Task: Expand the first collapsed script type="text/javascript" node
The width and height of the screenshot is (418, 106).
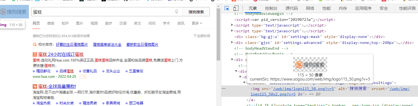Action: [232, 25]
